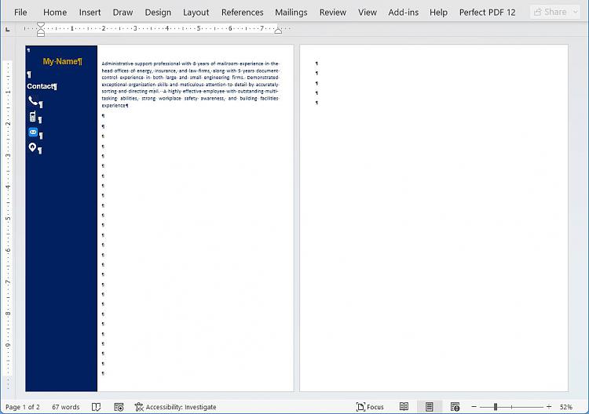Open the spelling and proofing check icon
Image resolution: width=589 pixels, height=414 pixels.
click(96, 407)
